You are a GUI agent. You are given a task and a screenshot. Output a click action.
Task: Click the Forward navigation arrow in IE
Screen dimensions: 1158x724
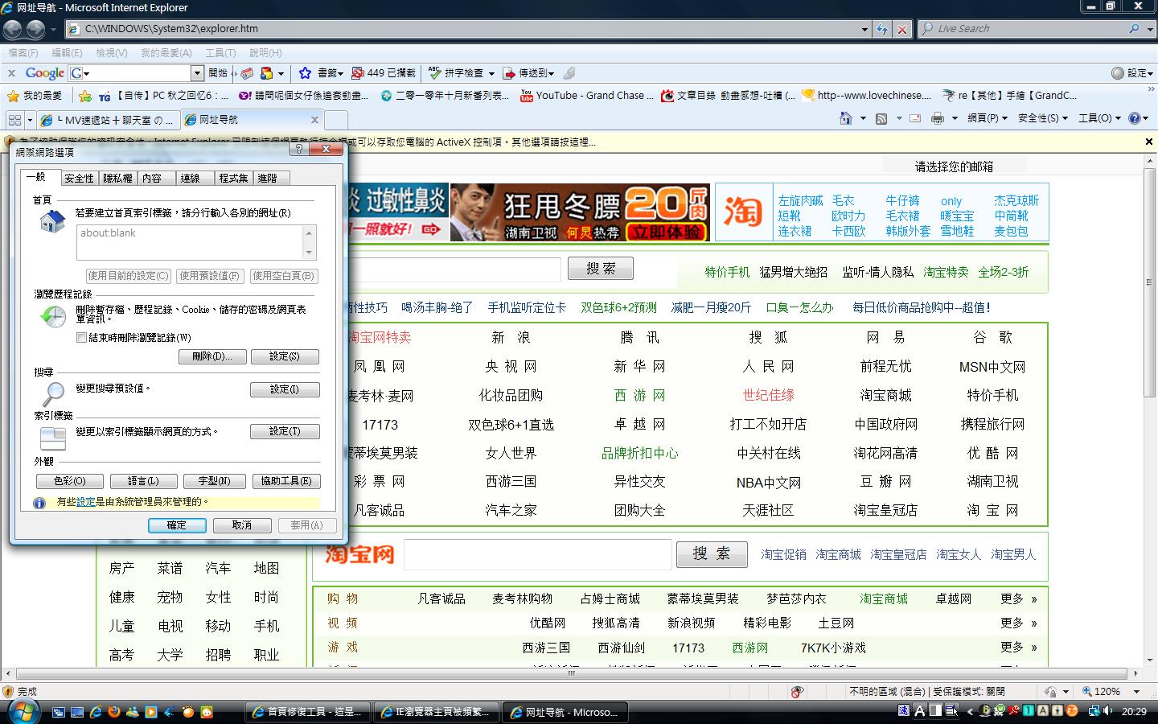coord(36,29)
